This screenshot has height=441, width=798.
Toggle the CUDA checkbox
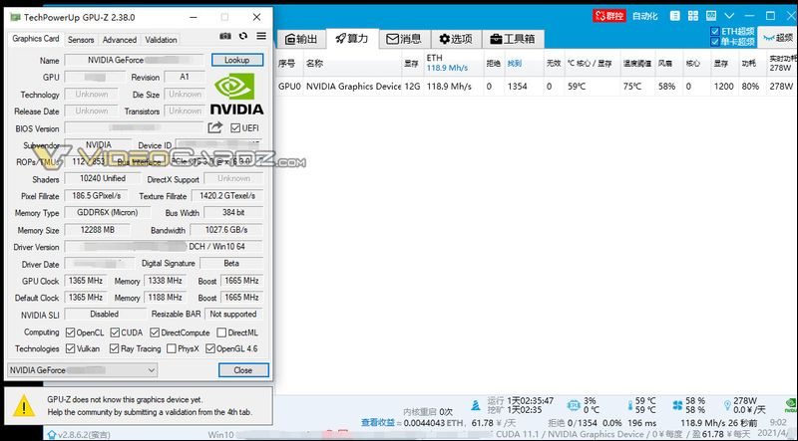(x=115, y=332)
